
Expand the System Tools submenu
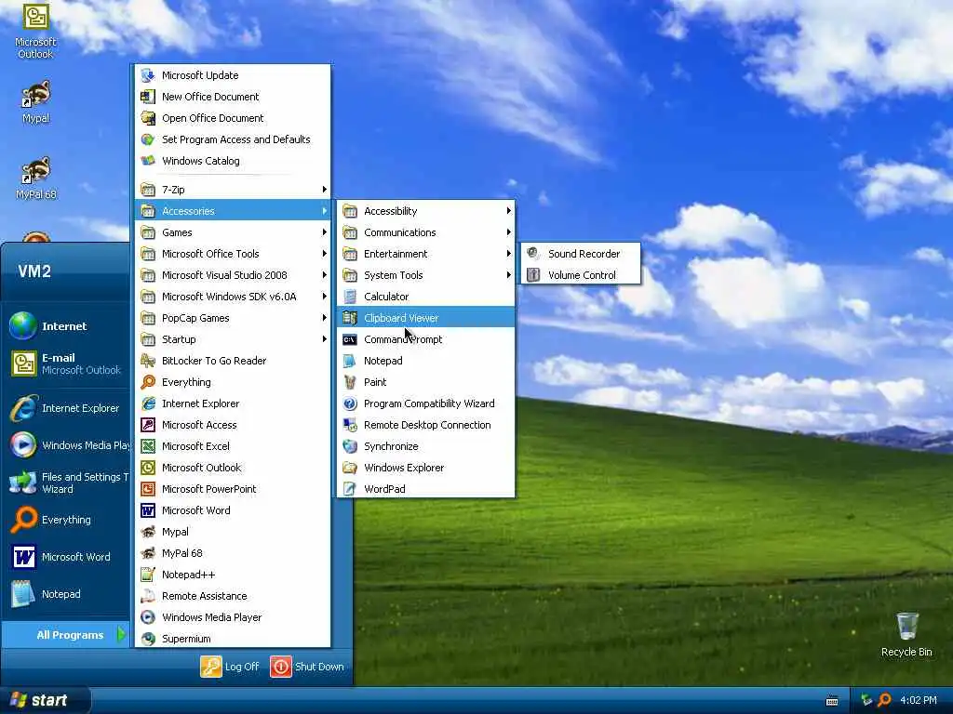[426, 275]
